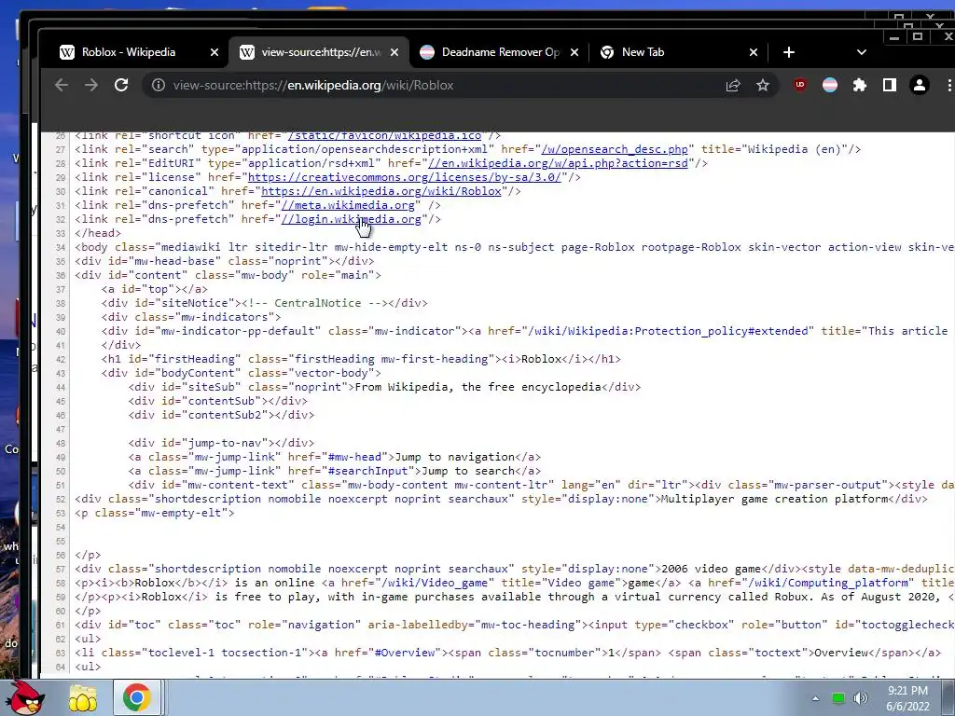
Task: Click the firstHeading h1 Roblox line
Action: pos(361,359)
